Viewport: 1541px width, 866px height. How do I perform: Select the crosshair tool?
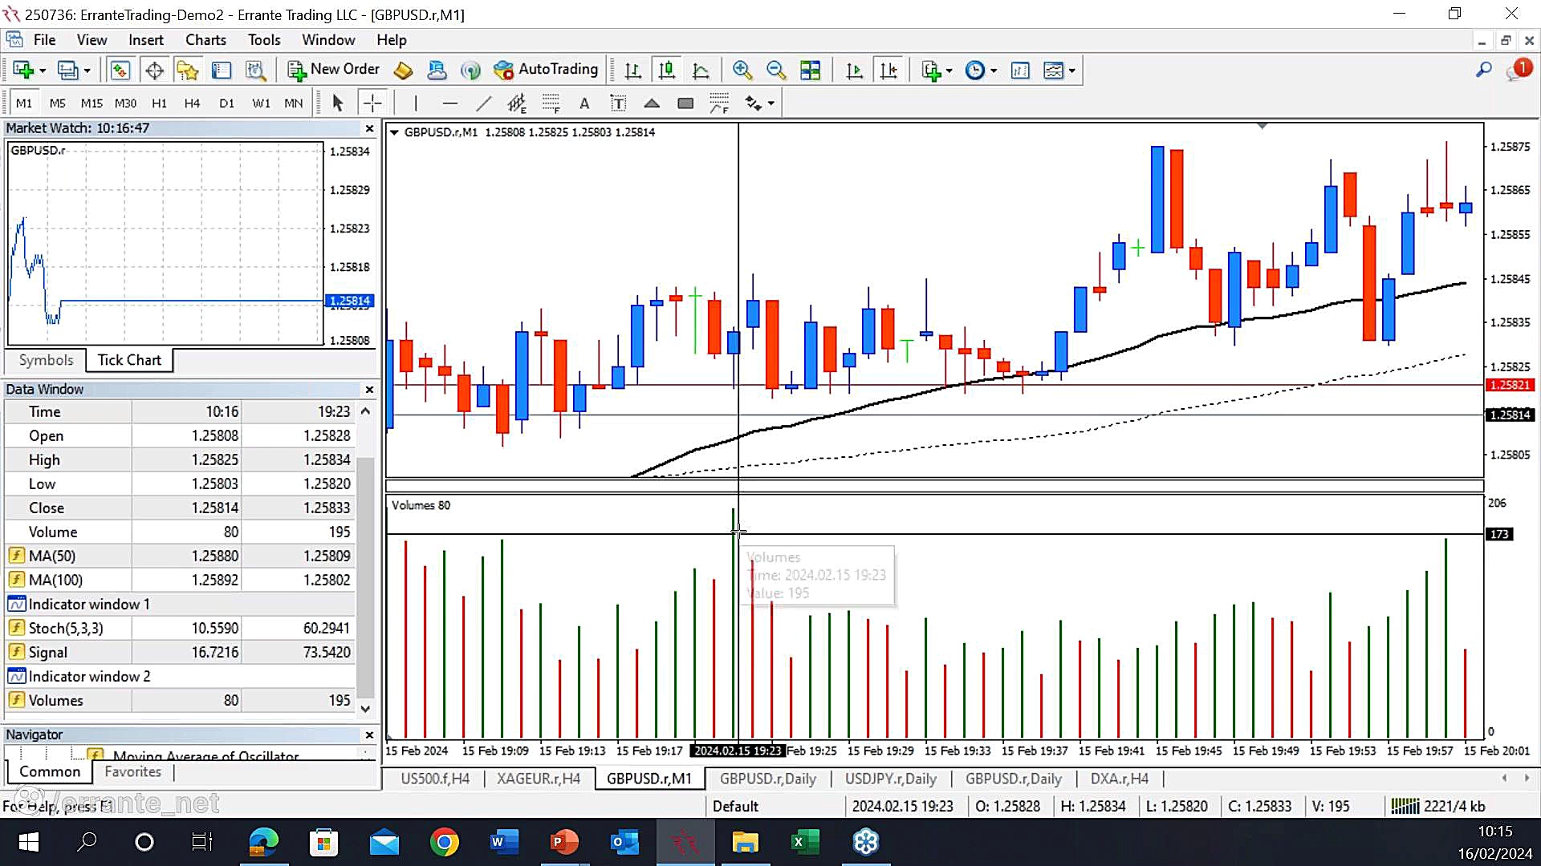click(372, 103)
